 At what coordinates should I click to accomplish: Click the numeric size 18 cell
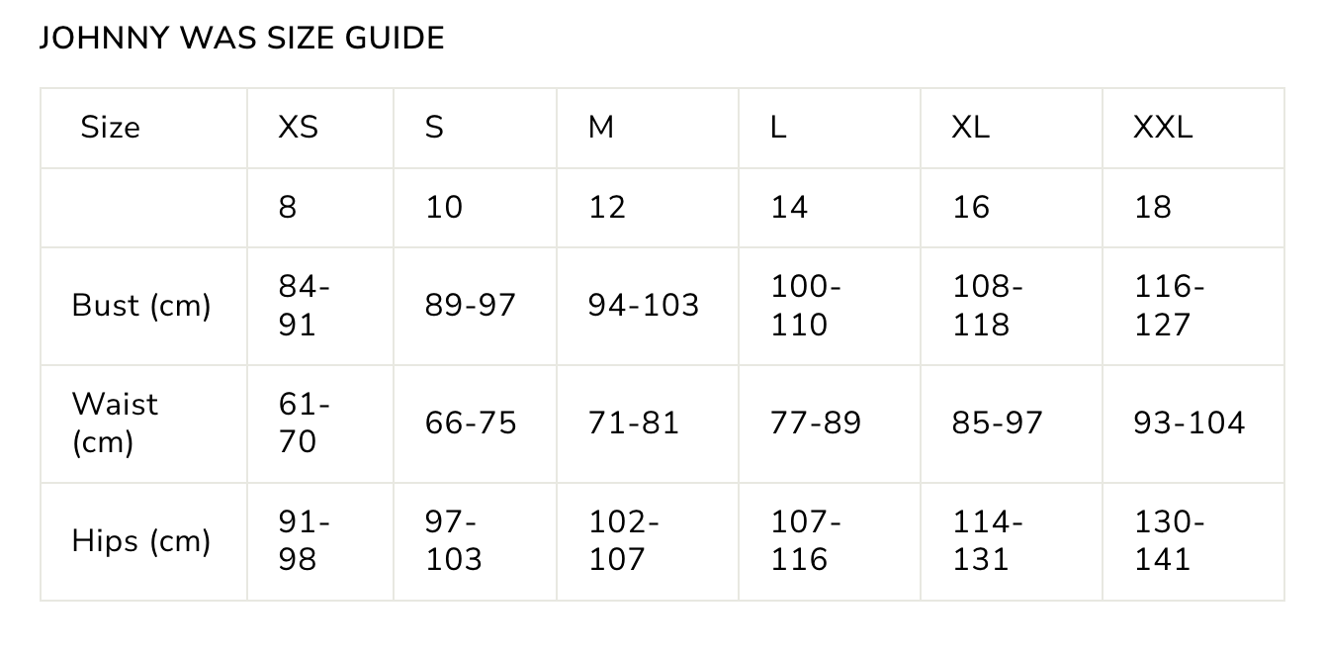point(1153,207)
